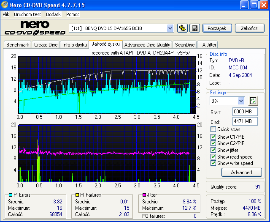Click PO failures value 0
The image size is (270, 222).
point(195,216)
